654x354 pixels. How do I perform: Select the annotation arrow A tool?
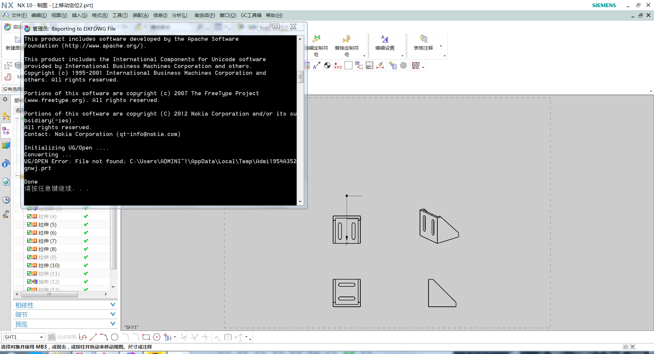pyautogui.click(x=317, y=65)
